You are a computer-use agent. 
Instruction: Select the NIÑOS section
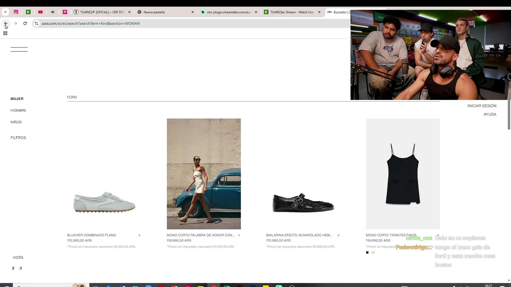coord(16,122)
